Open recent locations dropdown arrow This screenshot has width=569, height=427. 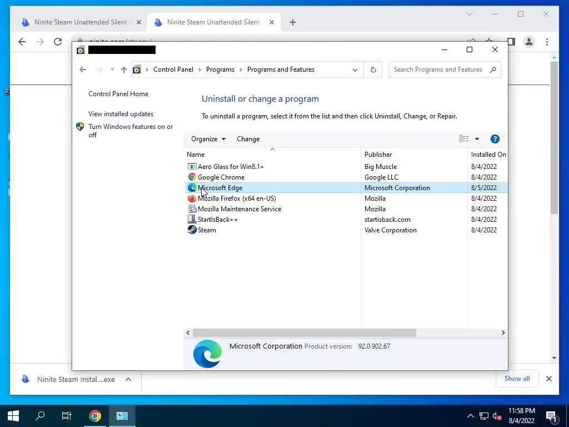(x=112, y=69)
